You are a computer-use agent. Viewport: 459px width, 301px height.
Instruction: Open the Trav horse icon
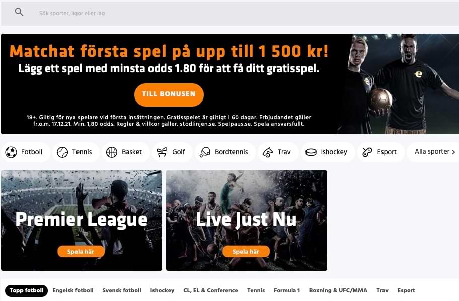(x=268, y=152)
